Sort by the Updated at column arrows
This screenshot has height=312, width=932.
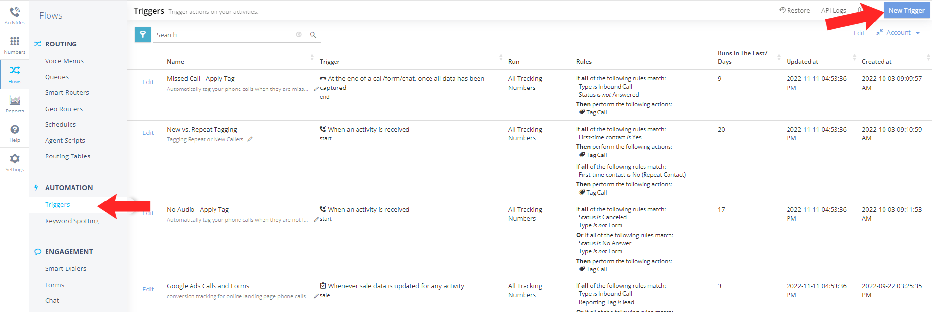pyautogui.click(x=854, y=58)
